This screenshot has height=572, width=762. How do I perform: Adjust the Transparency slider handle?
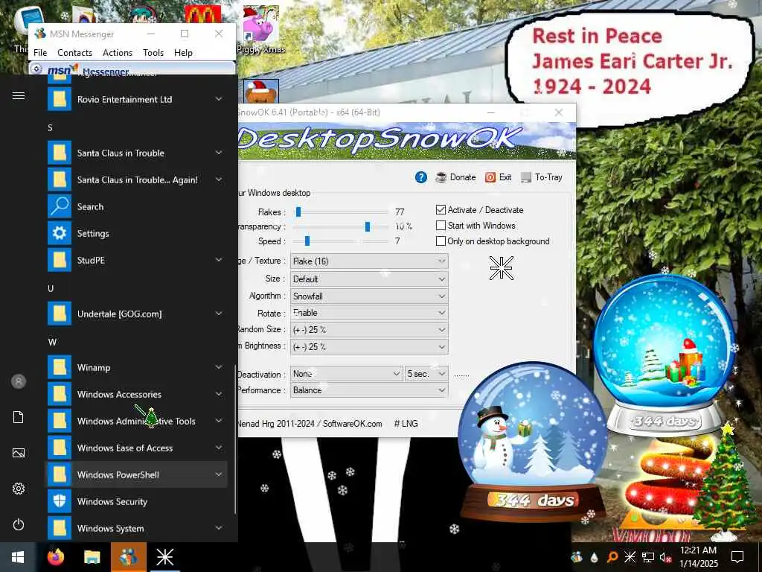click(x=368, y=226)
